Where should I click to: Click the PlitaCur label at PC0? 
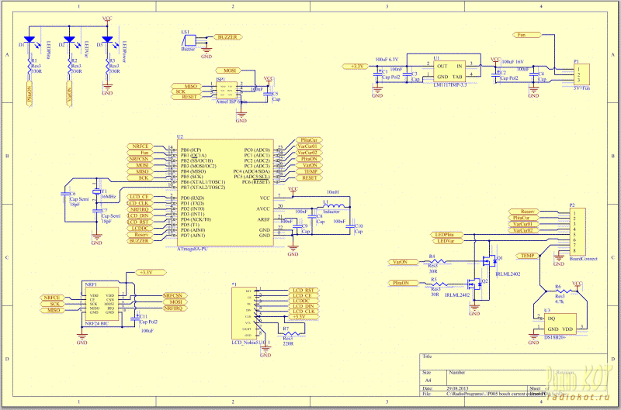click(x=309, y=140)
